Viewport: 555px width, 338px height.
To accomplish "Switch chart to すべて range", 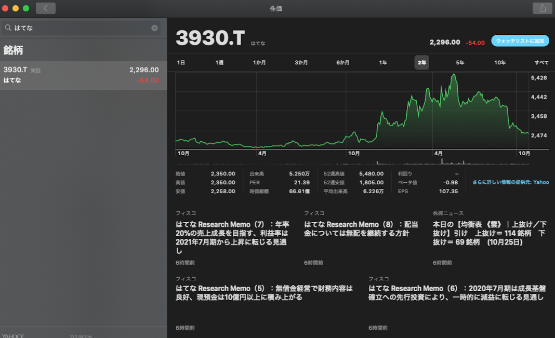I will click(x=541, y=63).
